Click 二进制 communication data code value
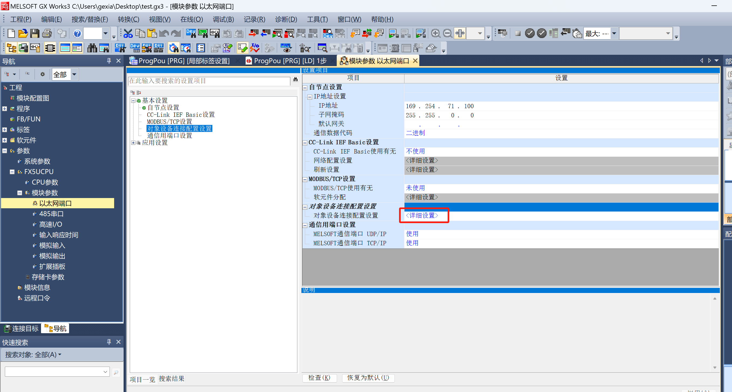Viewport: 732px width, 392px height. click(x=416, y=133)
